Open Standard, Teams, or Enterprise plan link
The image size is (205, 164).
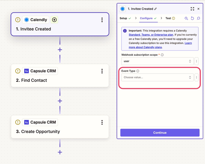coord(151,35)
